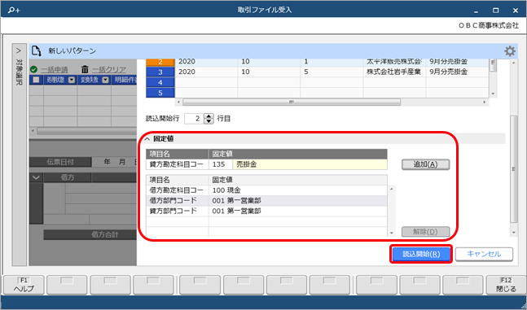Click the キャンセル button

click(x=484, y=254)
